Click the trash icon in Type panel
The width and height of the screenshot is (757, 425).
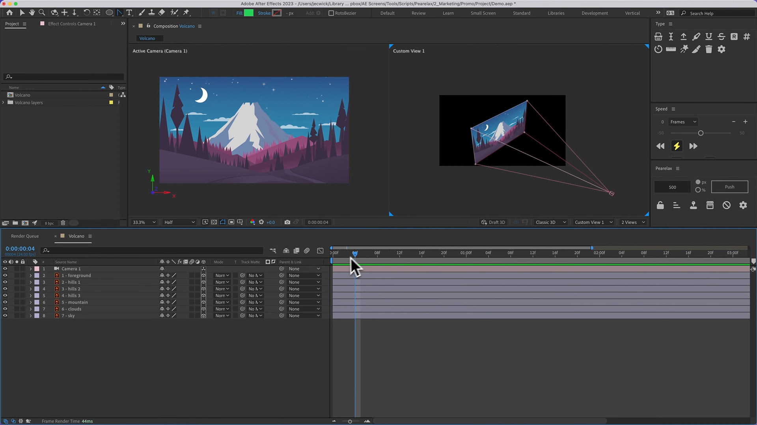709,49
